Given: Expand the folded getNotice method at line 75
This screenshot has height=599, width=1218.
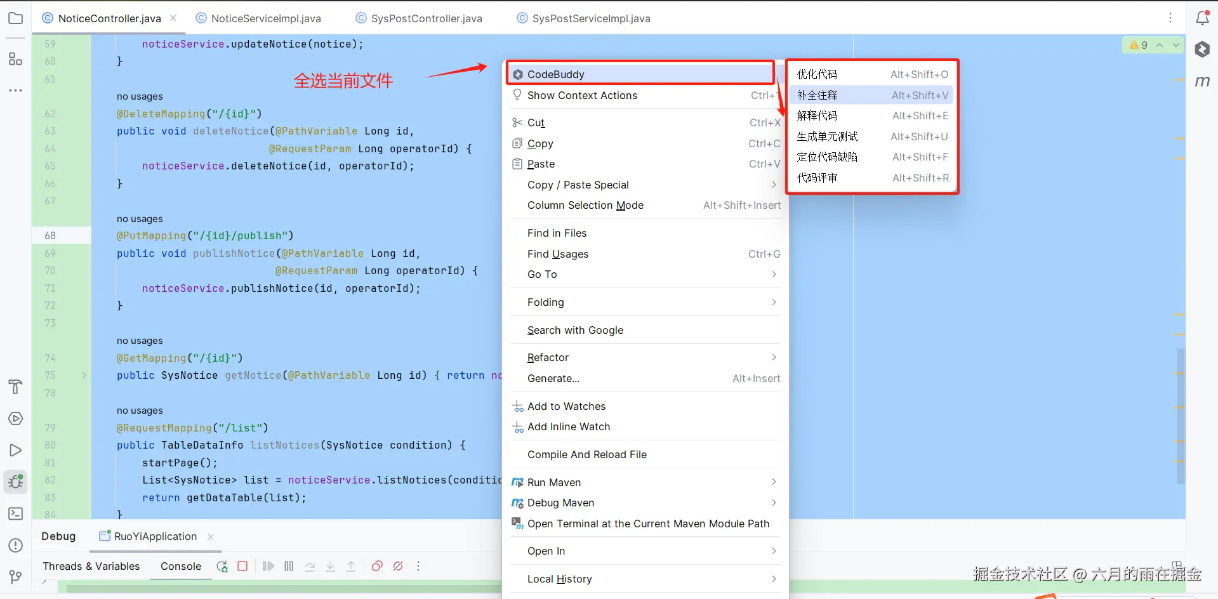Looking at the screenshot, I should tap(84, 375).
